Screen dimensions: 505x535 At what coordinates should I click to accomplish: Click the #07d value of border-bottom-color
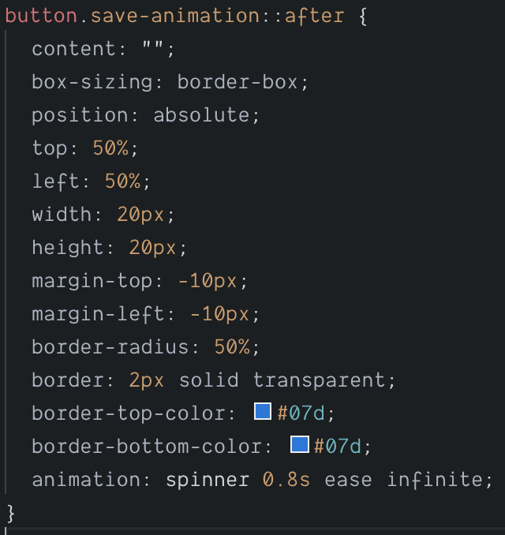[x=338, y=447]
